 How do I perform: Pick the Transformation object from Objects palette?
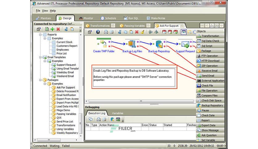[210, 36]
